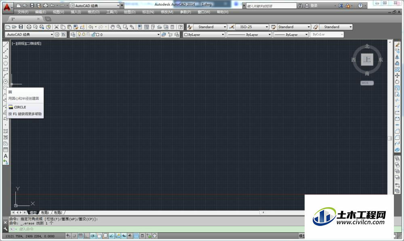Open the 绘图(D) menu

point(130,12)
